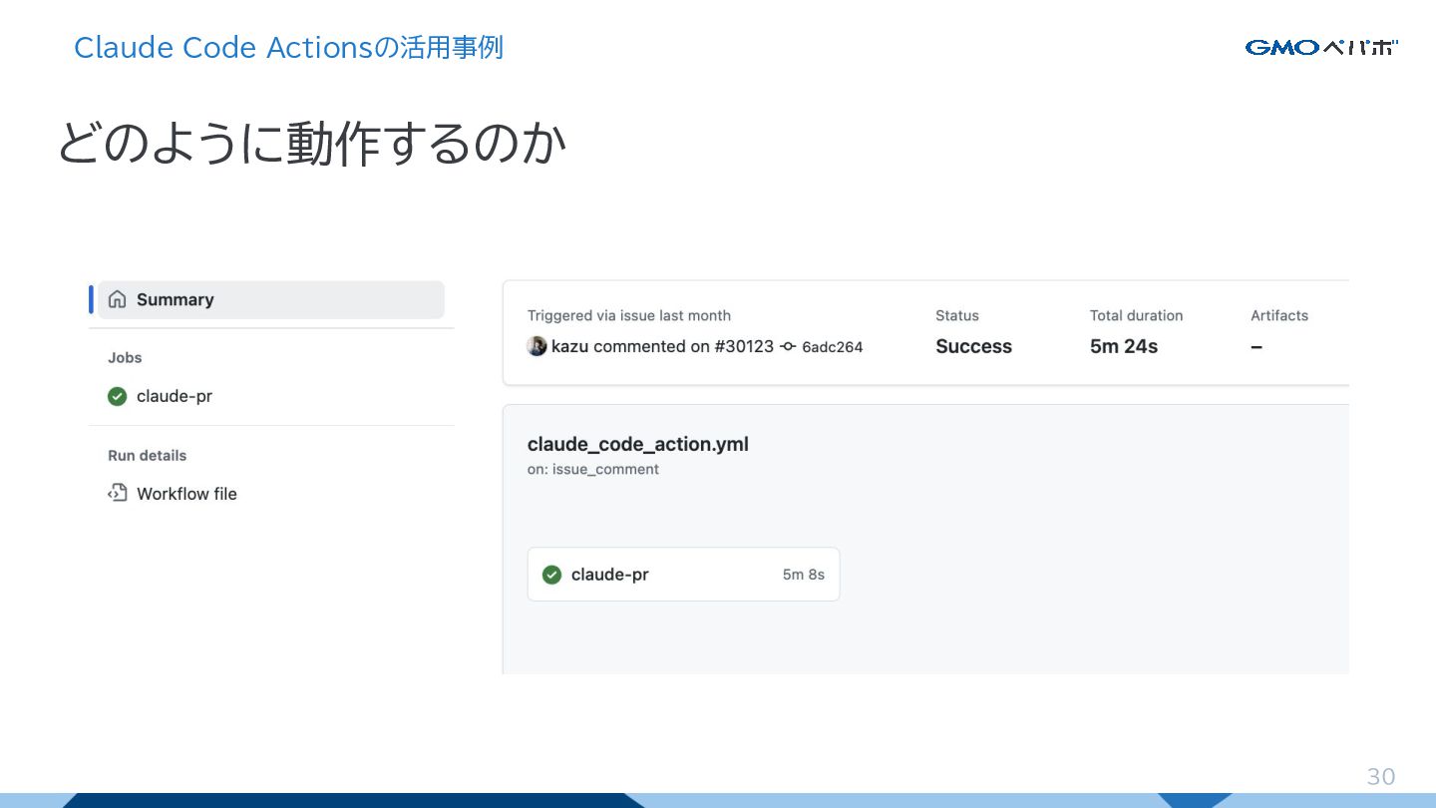Click the commit icon before 6adc264
The height and width of the screenshot is (808, 1436).
coord(788,346)
